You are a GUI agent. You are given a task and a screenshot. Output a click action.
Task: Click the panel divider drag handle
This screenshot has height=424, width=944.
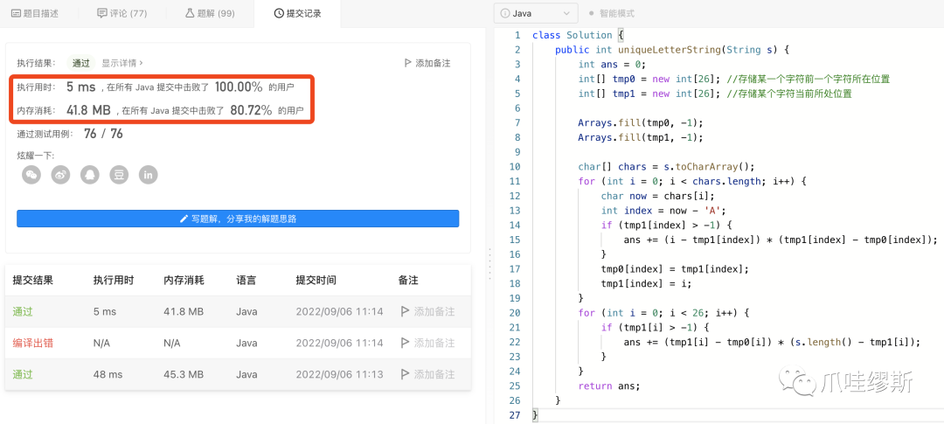click(x=489, y=263)
